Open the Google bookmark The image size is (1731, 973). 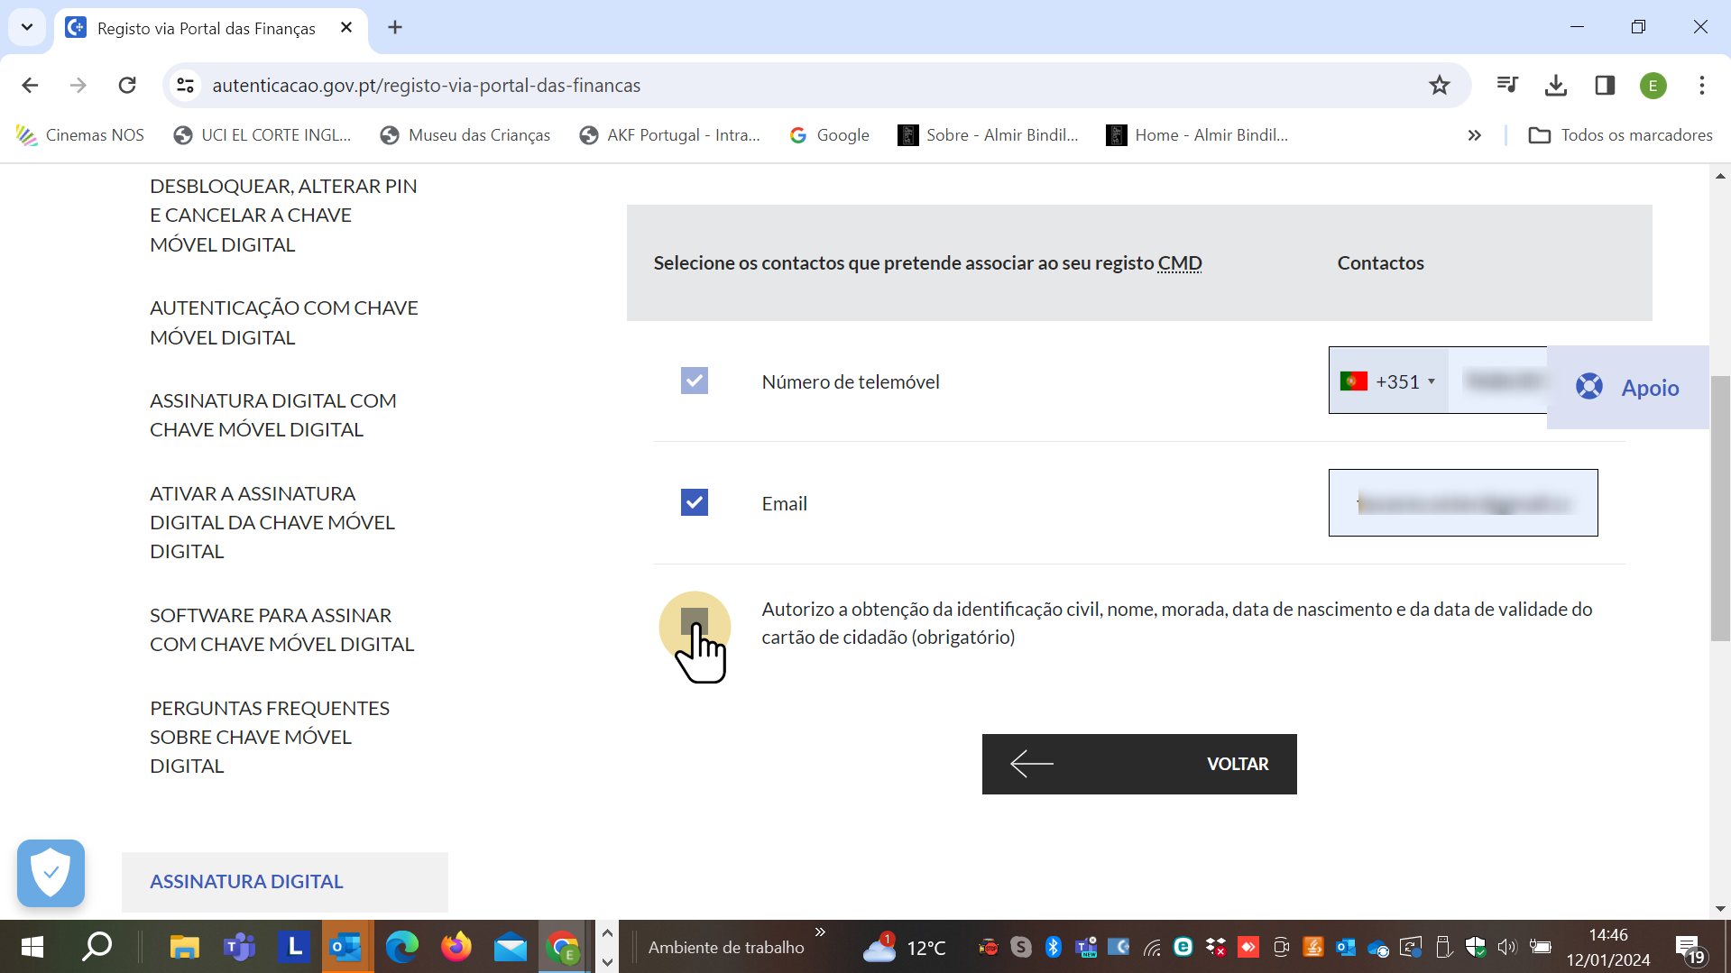(x=829, y=135)
